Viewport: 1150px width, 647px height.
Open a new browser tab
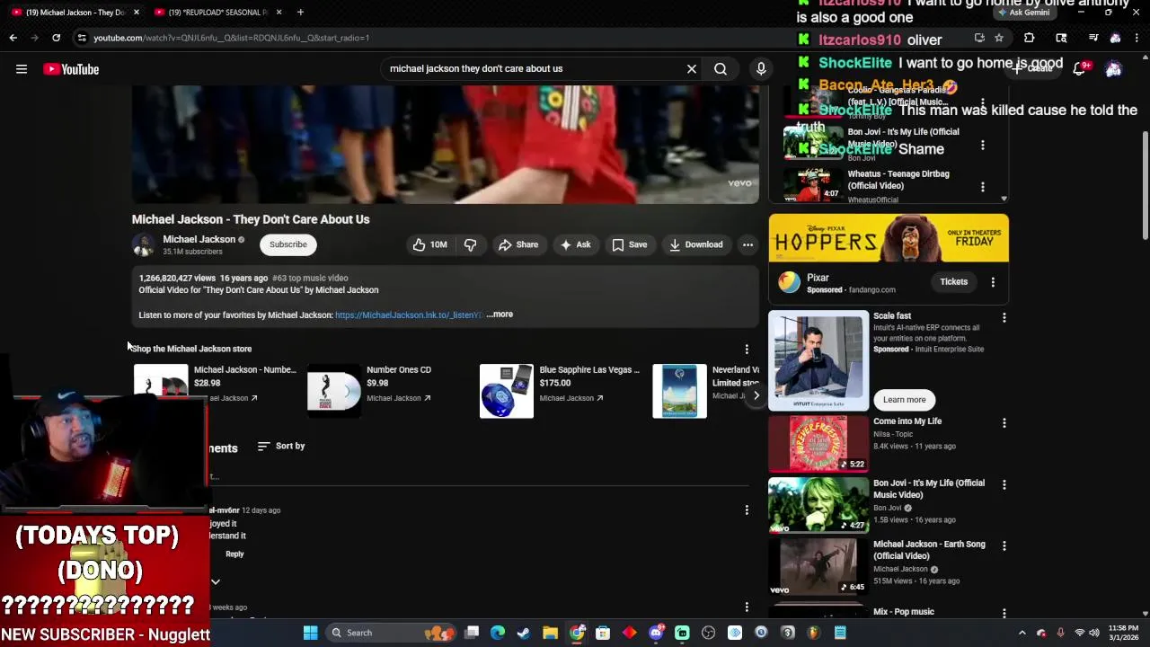(x=300, y=12)
